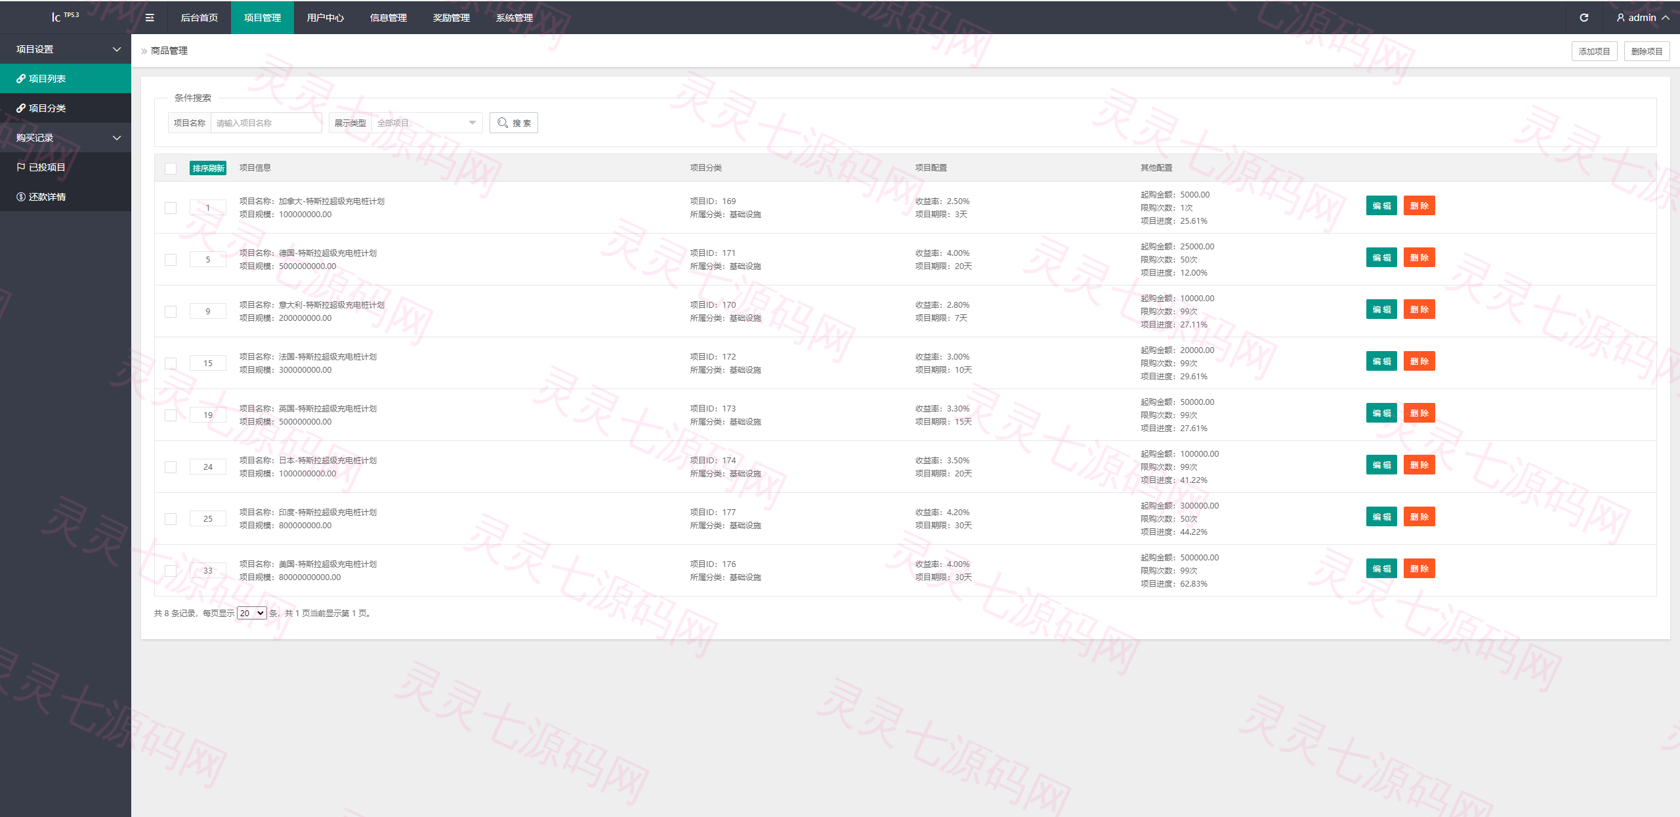Click the 项目进度 62.83% value

pyautogui.click(x=1194, y=583)
